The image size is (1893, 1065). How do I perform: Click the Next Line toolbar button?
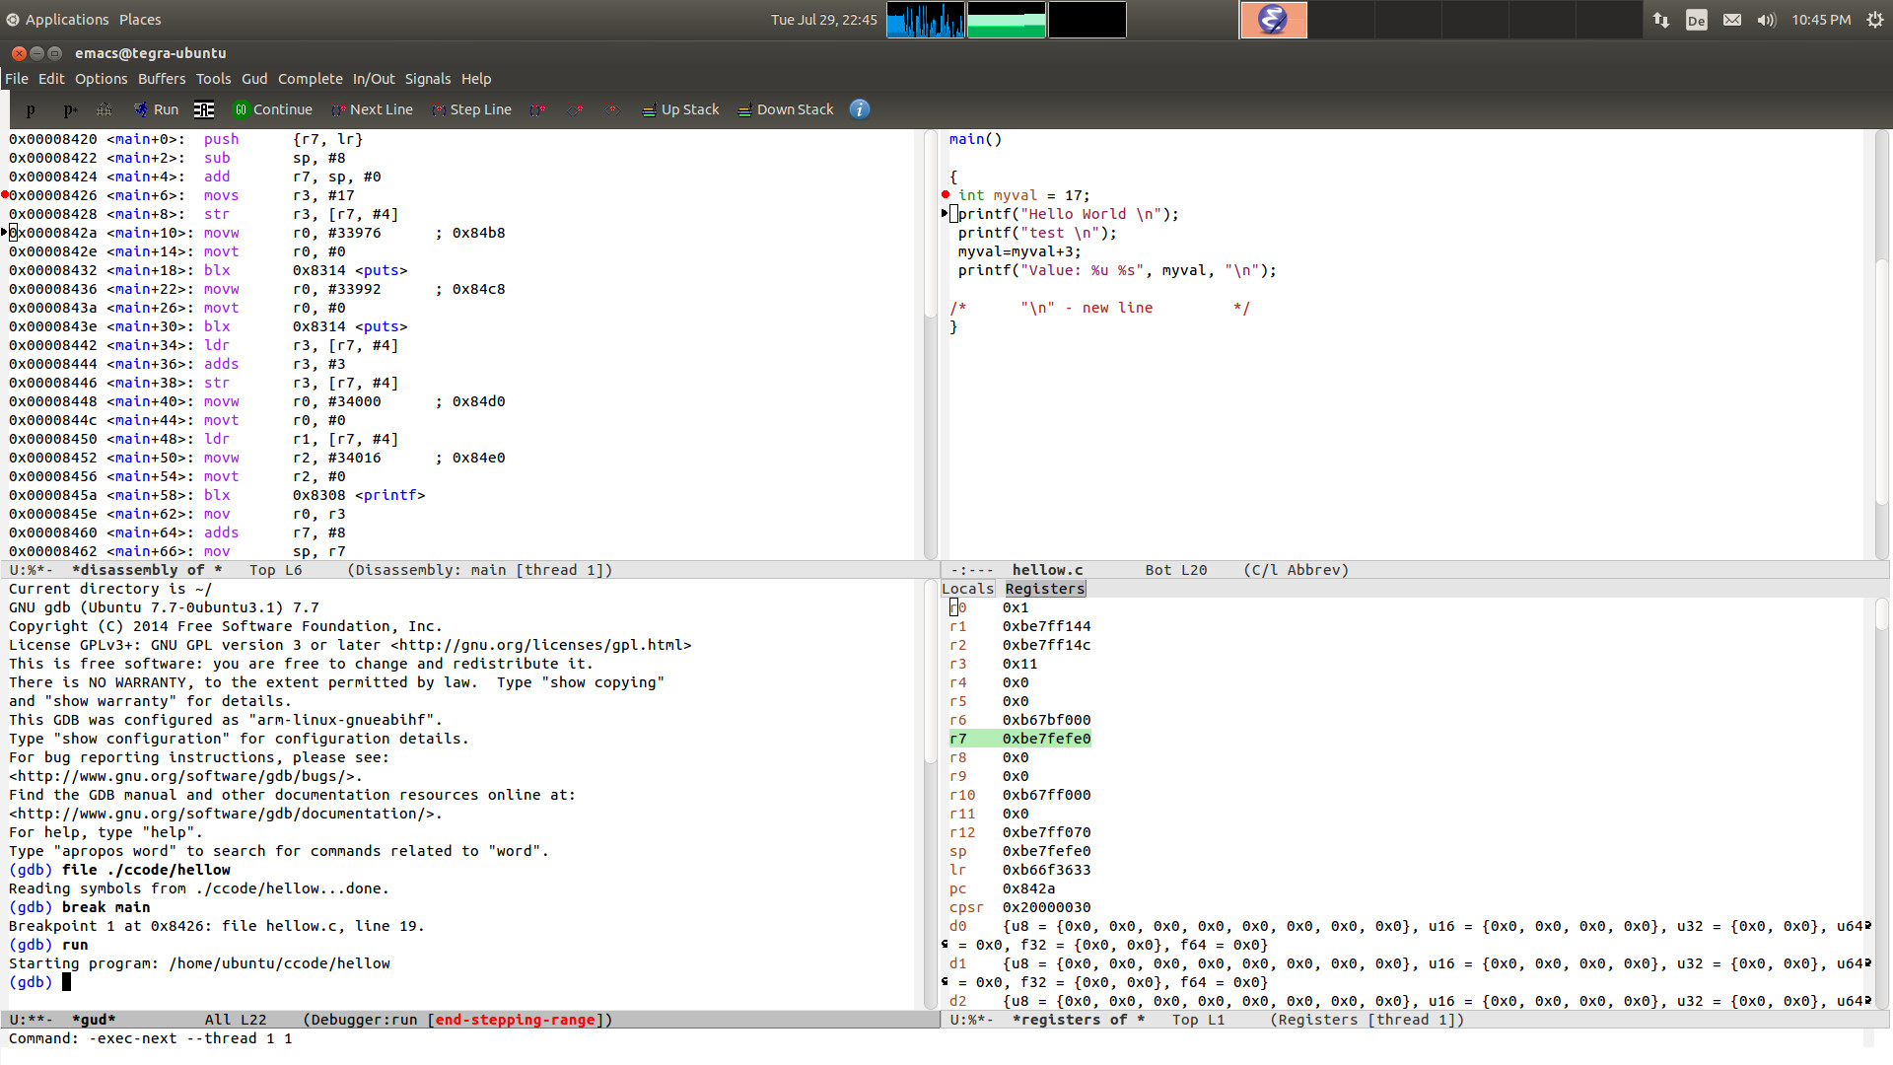point(372,109)
